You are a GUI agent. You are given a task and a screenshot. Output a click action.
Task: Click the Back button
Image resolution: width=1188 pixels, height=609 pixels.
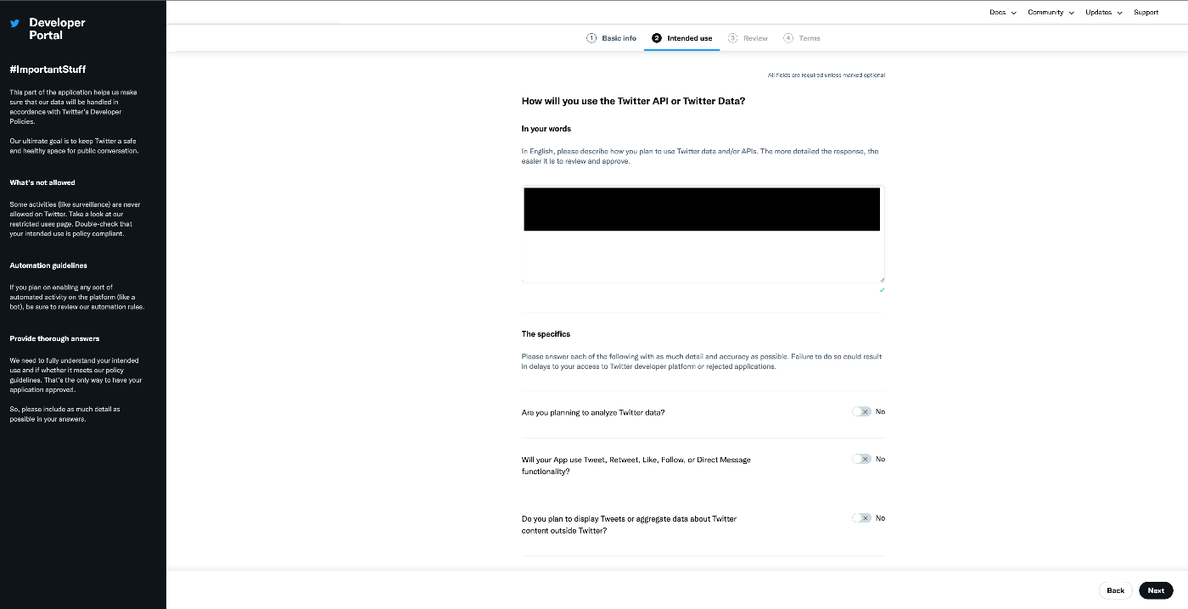point(1115,590)
